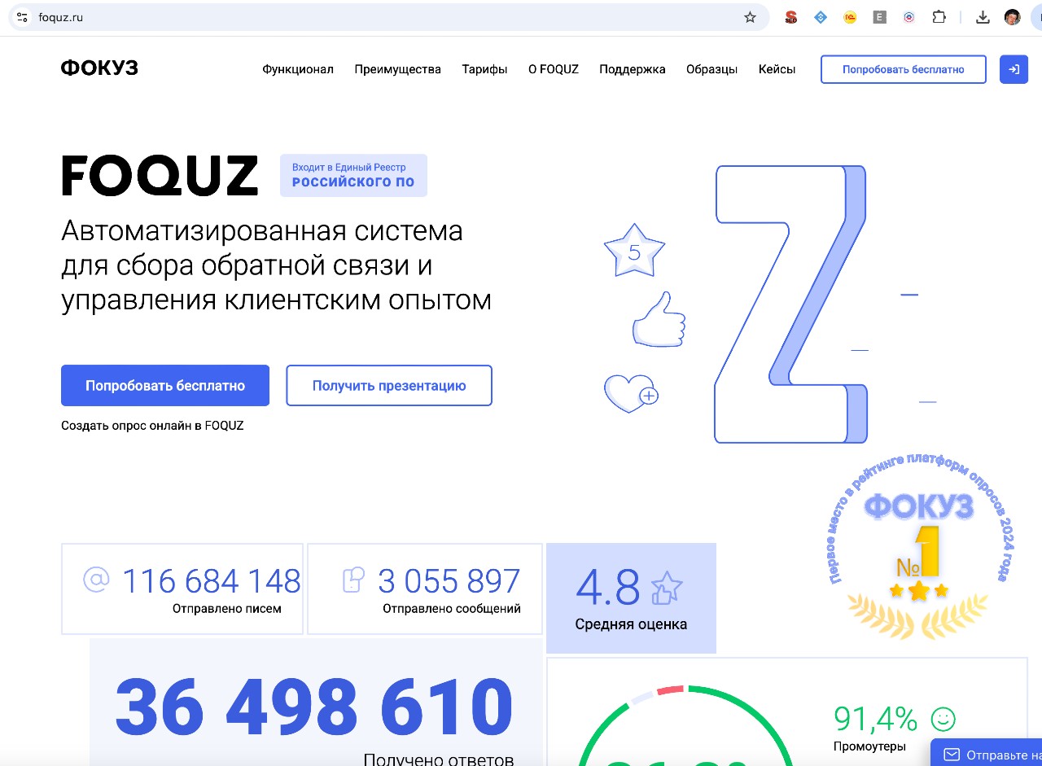The width and height of the screenshot is (1042, 766).
Task: Open the Отправьте нам chat widget
Action: click(x=986, y=753)
